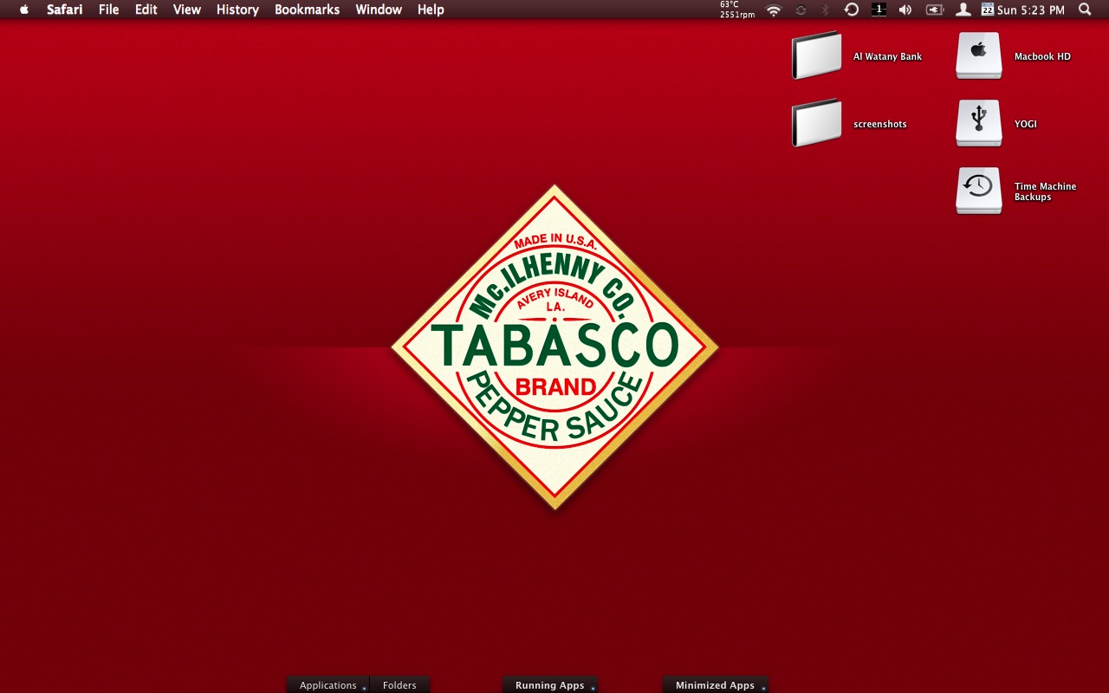Open the Window menu
Screen dimensions: 1109x693
click(379, 10)
